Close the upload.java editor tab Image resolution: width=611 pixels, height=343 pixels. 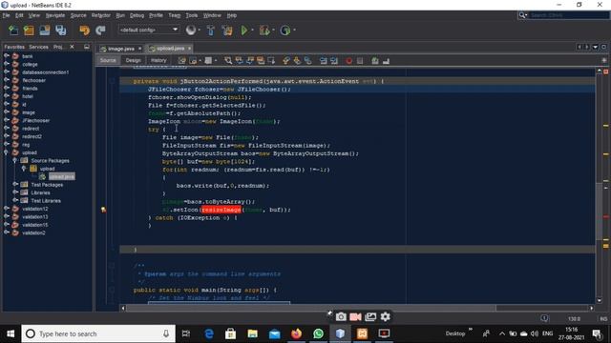click(189, 49)
